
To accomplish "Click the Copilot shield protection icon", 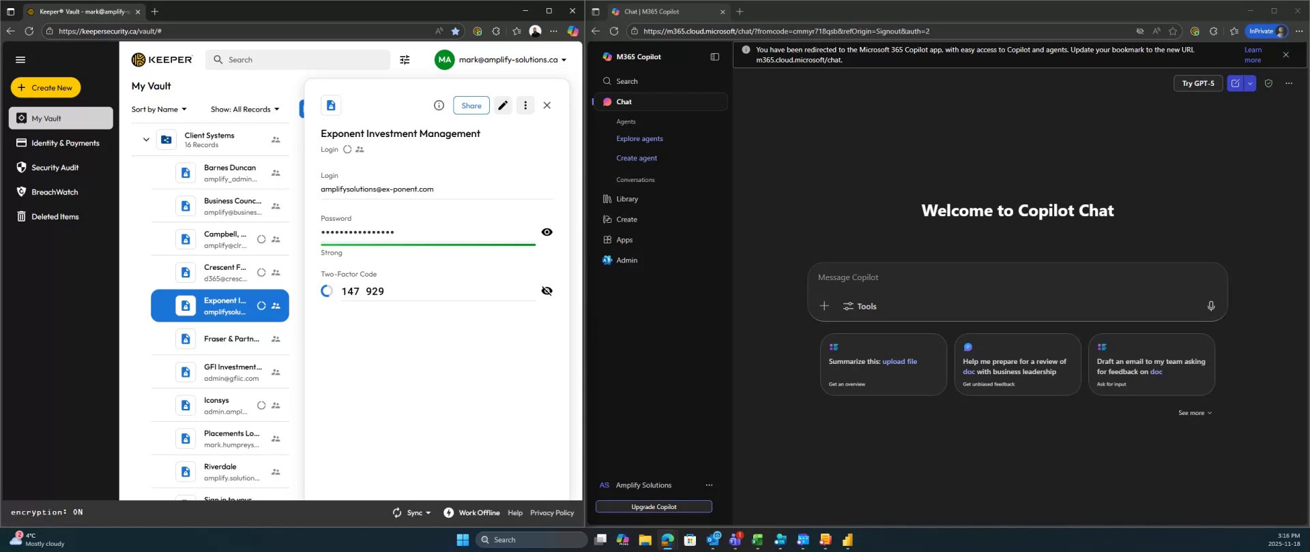I will [1268, 83].
